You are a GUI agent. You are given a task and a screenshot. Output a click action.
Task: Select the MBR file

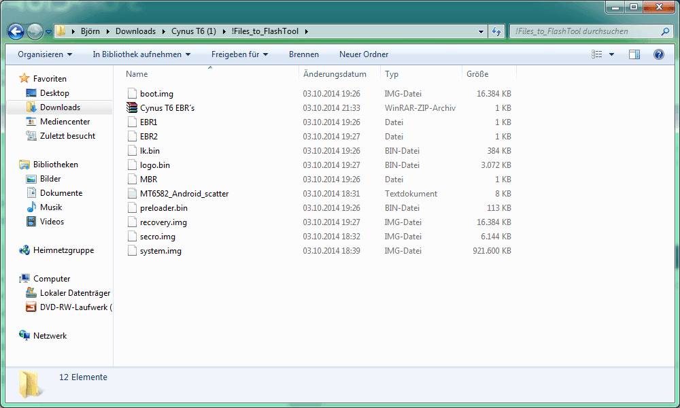[148, 179]
